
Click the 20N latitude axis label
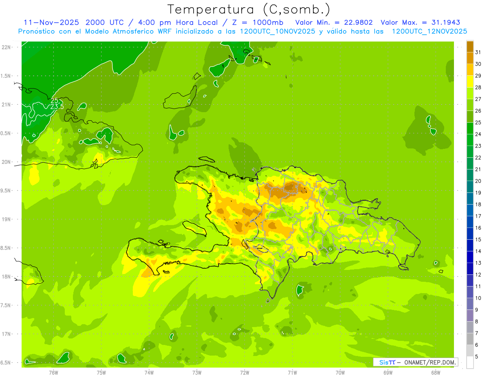pyautogui.click(x=6, y=162)
